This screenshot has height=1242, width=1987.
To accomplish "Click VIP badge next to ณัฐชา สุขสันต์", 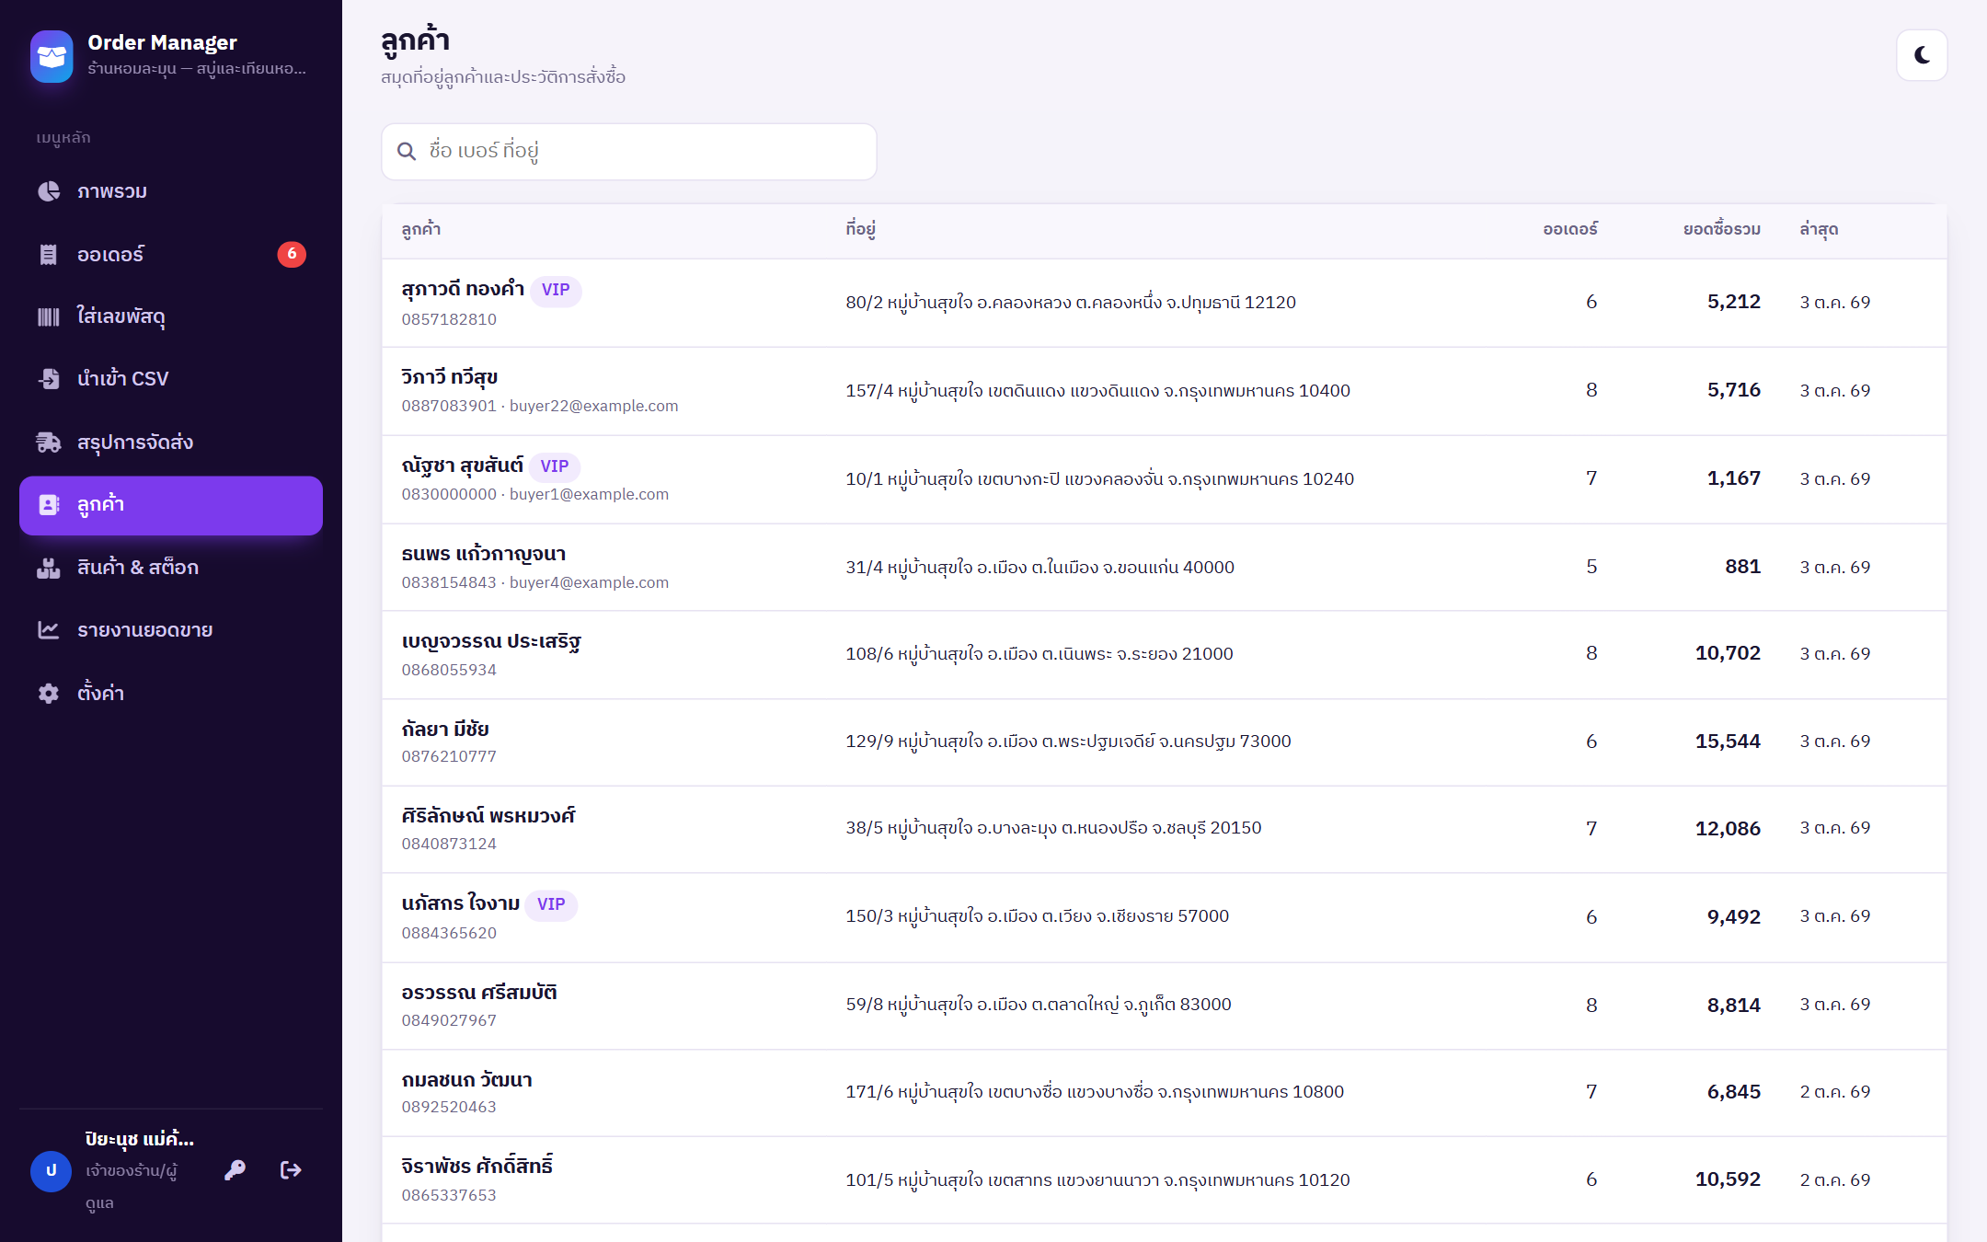I will [555, 466].
